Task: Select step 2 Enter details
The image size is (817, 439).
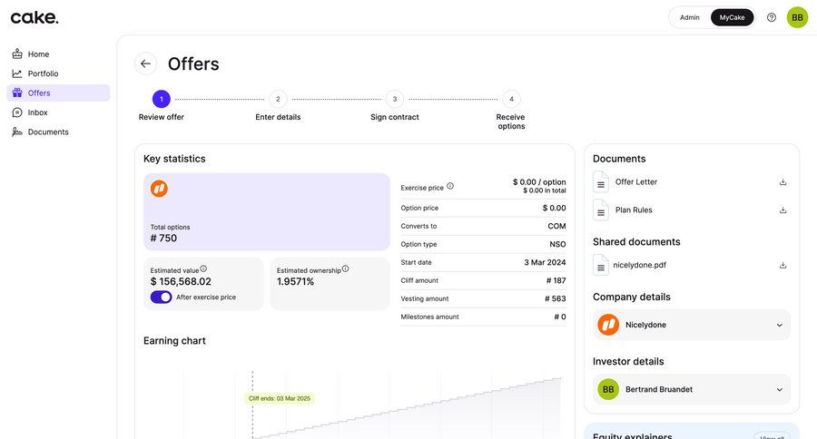Action: (278, 99)
